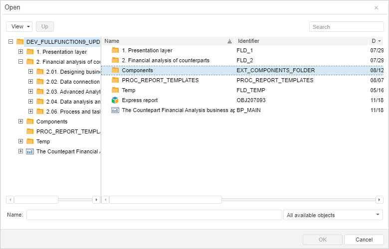Expand the 2.01. Designing business tree node
This screenshot has width=389, height=249.
click(30, 72)
